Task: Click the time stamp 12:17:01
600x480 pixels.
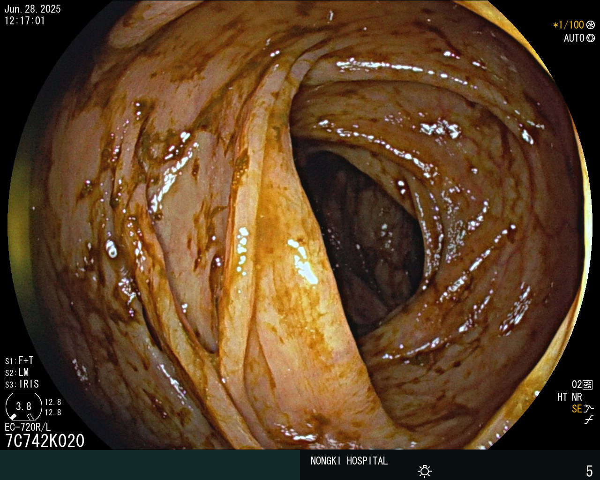Action: (25, 21)
